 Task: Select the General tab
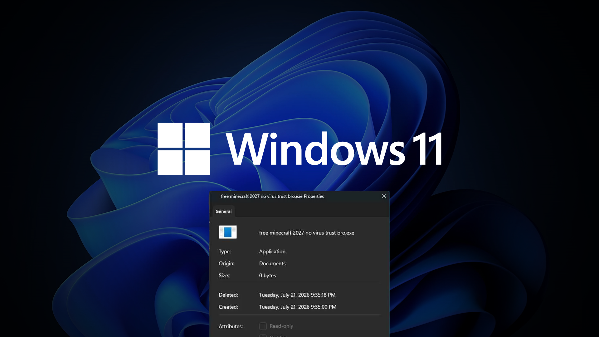click(x=224, y=211)
